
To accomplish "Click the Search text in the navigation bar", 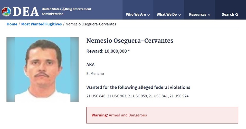I will tap(228, 14).
